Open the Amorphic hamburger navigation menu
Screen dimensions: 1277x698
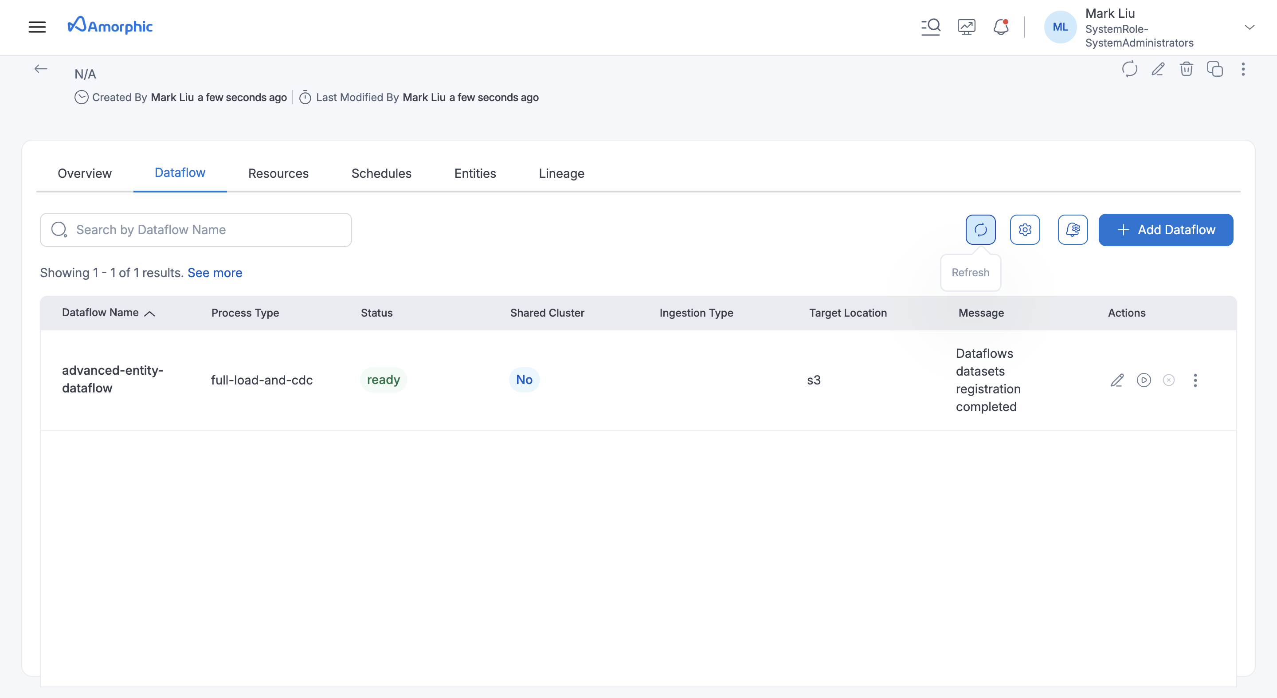(38, 27)
